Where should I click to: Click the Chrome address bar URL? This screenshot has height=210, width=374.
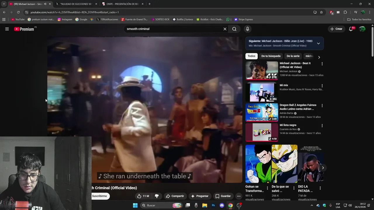click(x=75, y=12)
